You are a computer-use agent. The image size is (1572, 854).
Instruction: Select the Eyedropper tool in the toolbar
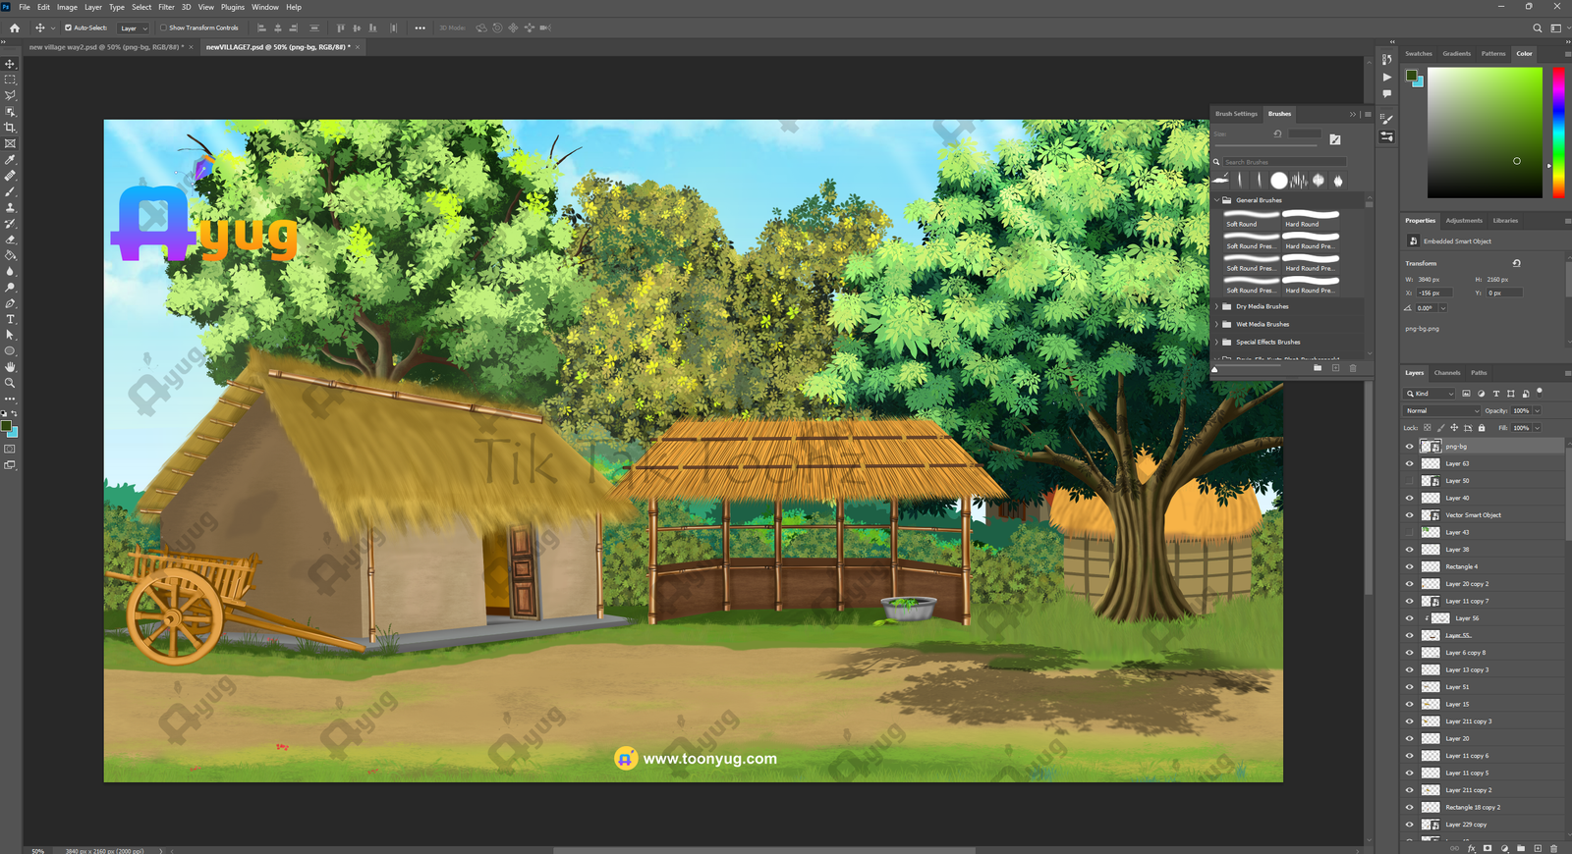pyautogui.click(x=10, y=160)
